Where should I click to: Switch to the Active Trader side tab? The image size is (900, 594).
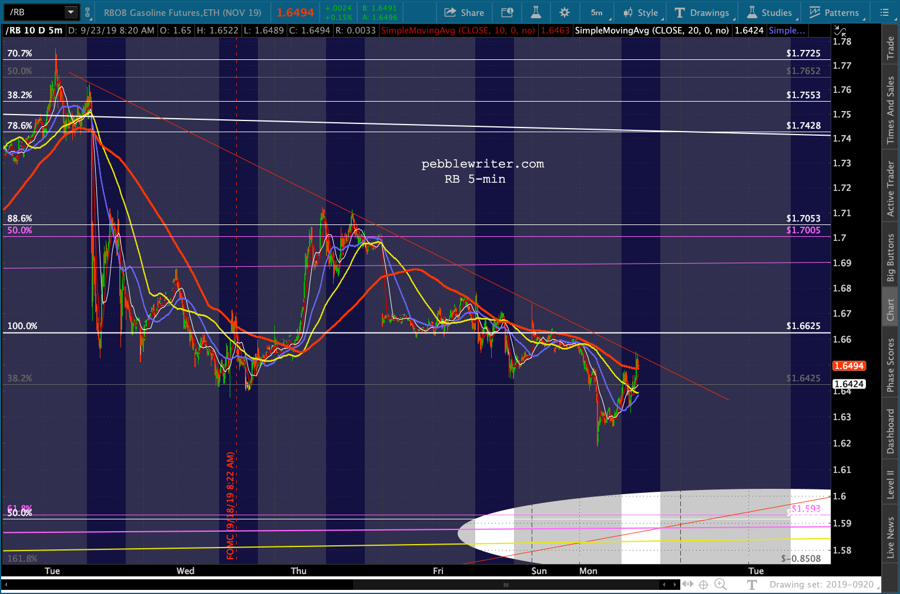891,189
